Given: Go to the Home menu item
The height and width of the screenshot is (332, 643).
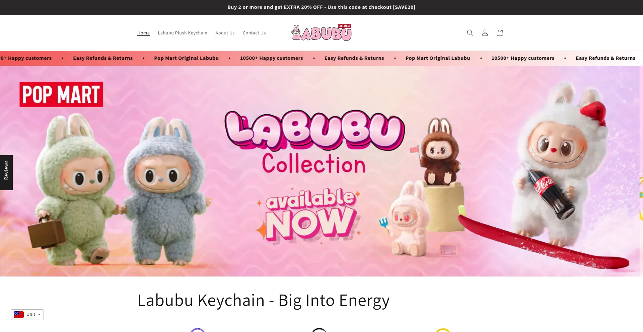Looking at the screenshot, I should coord(143,33).
